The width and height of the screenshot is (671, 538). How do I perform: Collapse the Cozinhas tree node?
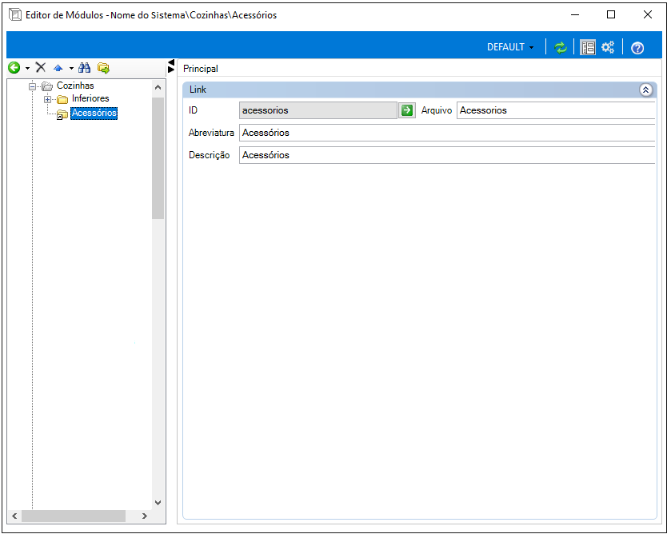click(x=33, y=86)
